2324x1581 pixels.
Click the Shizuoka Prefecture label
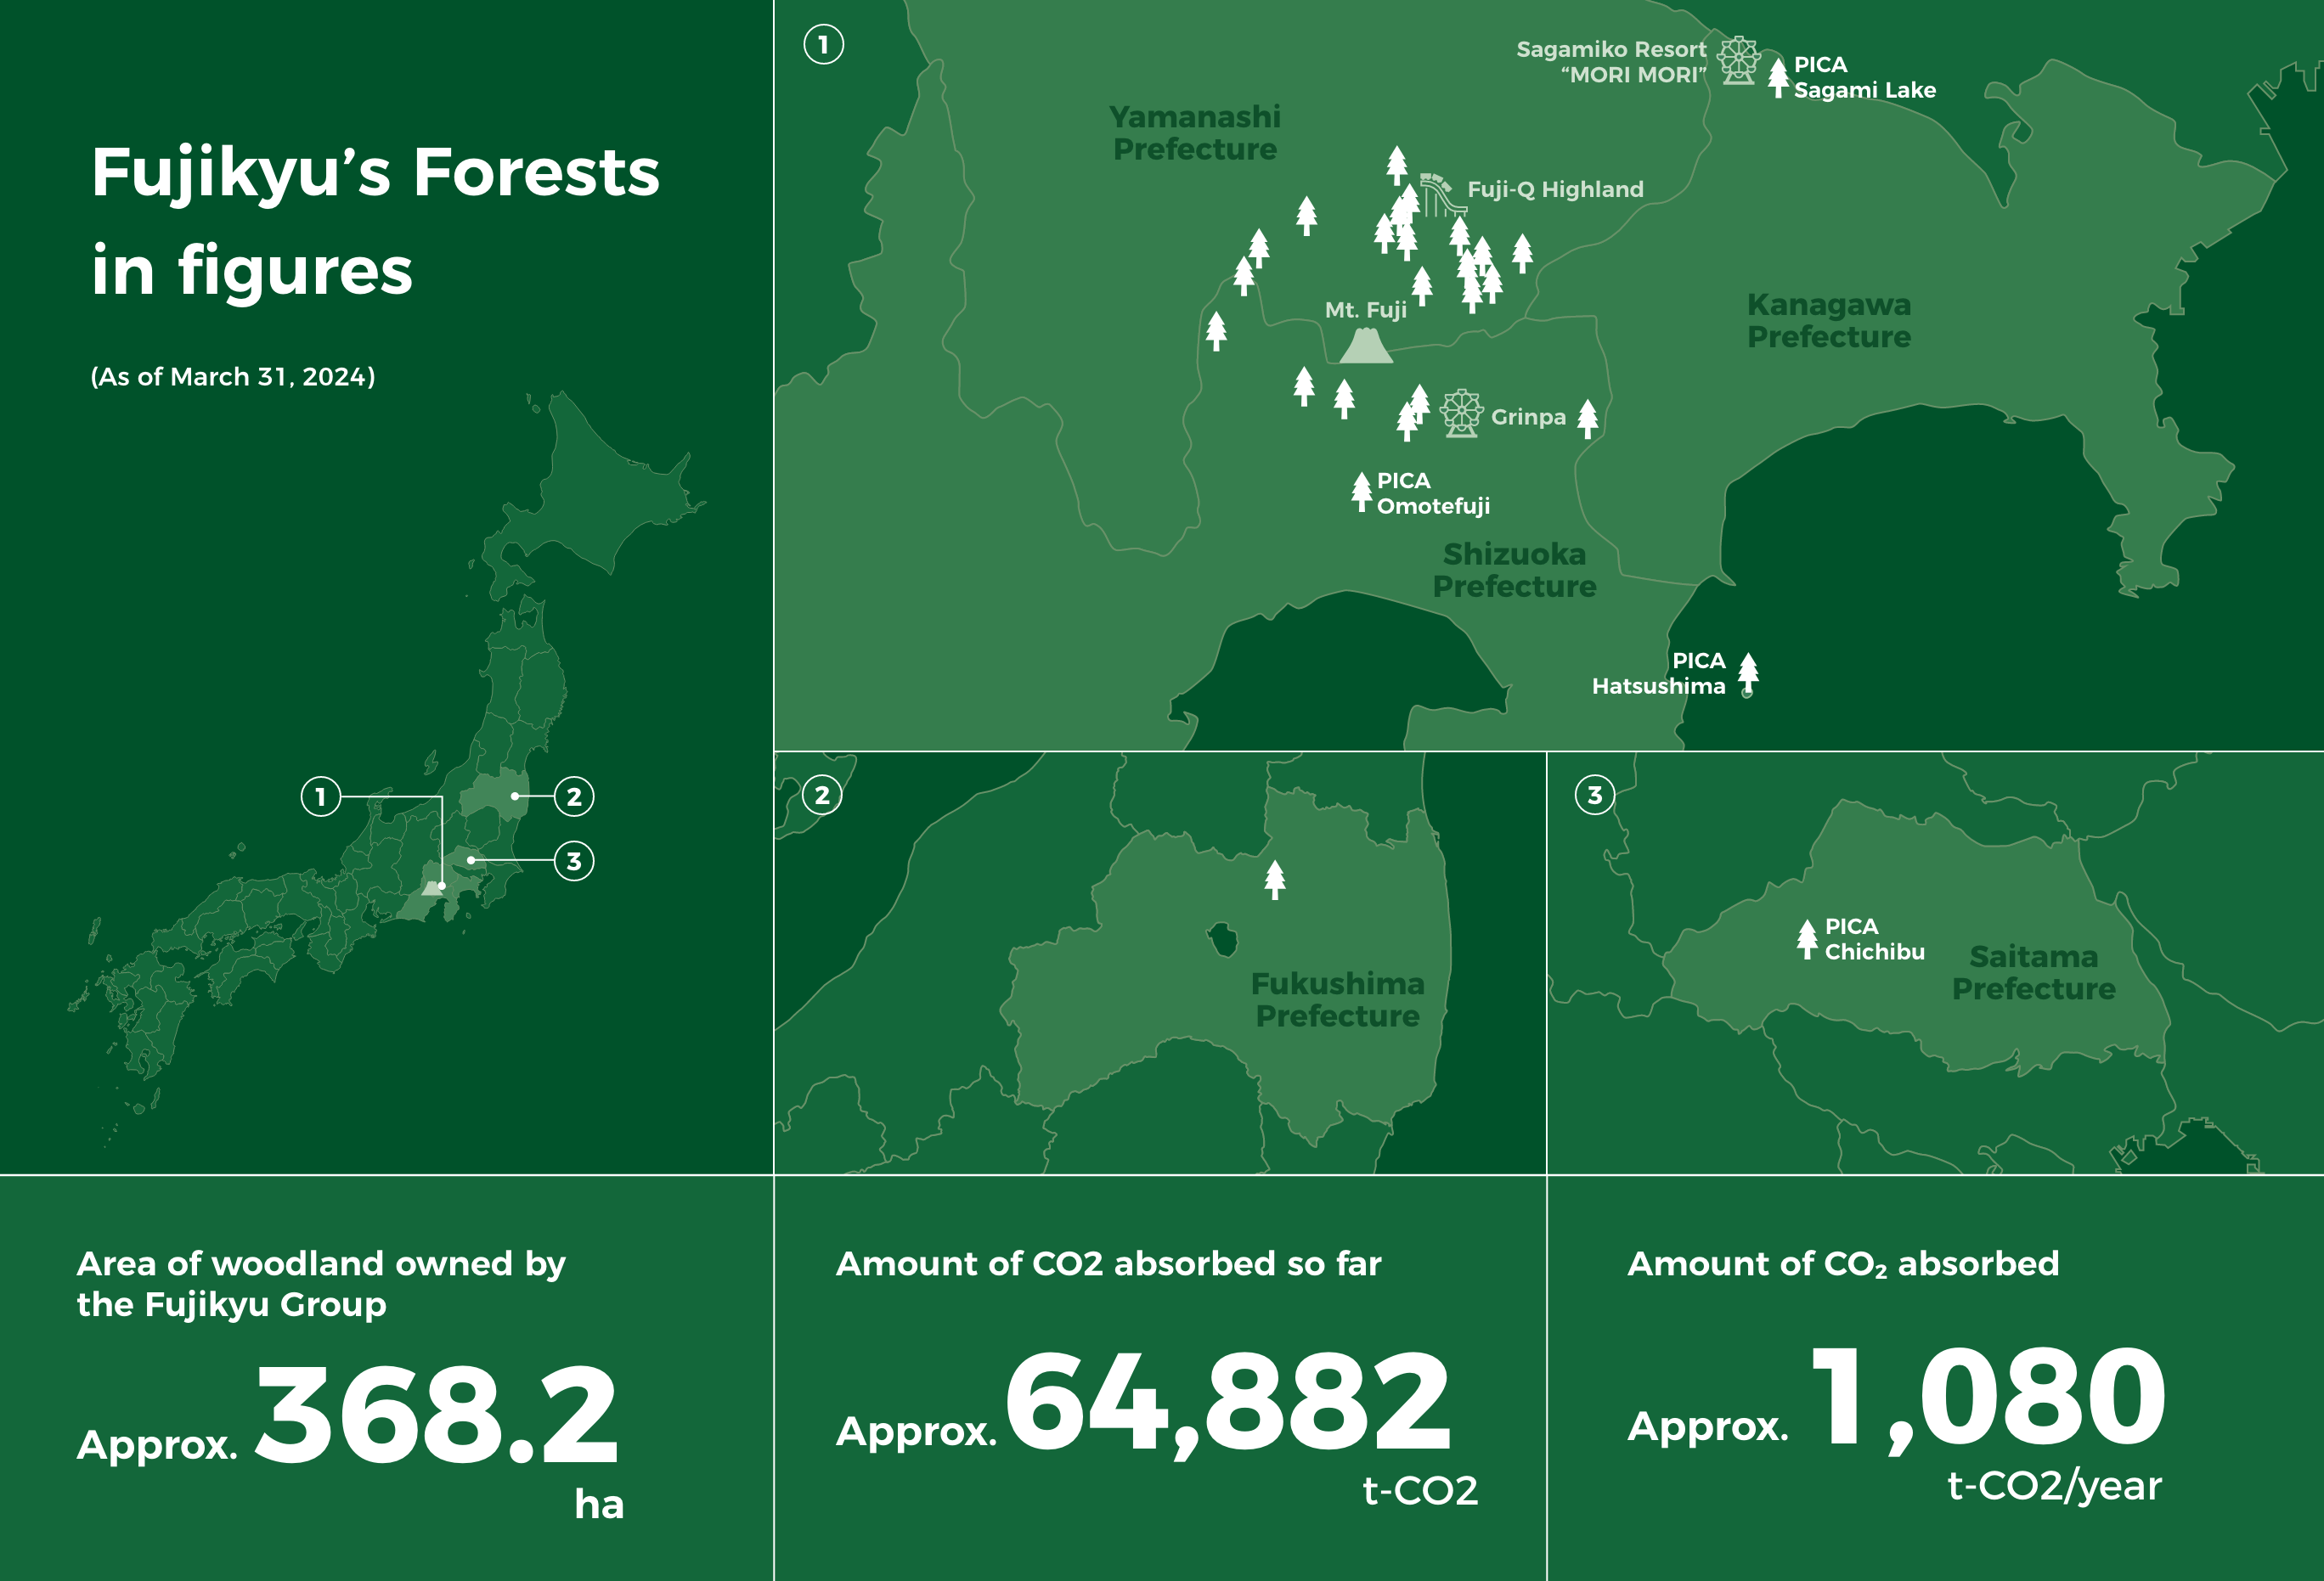[1514, 570]
